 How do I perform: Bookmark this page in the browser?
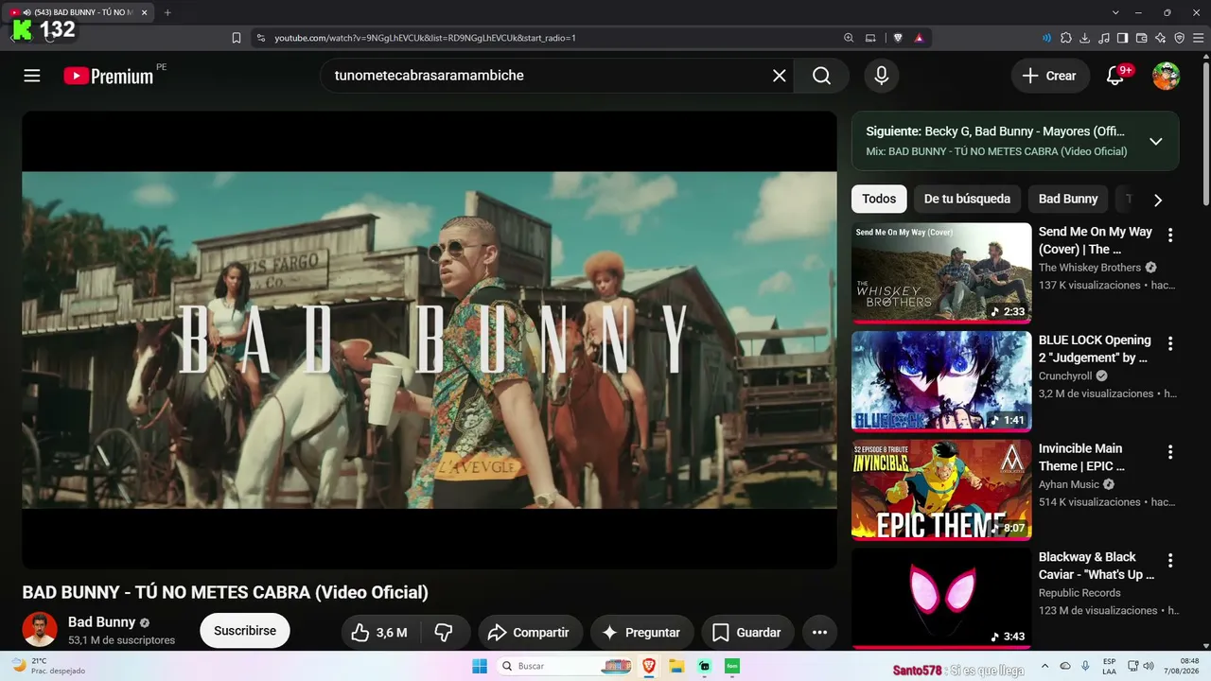[237, 38]
